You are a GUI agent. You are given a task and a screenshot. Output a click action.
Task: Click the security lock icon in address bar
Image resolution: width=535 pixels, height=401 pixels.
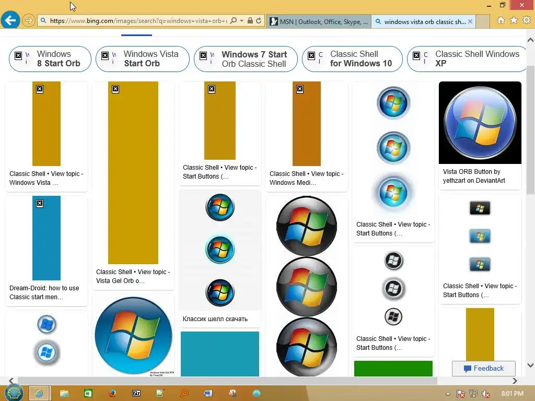pos(250,21)
